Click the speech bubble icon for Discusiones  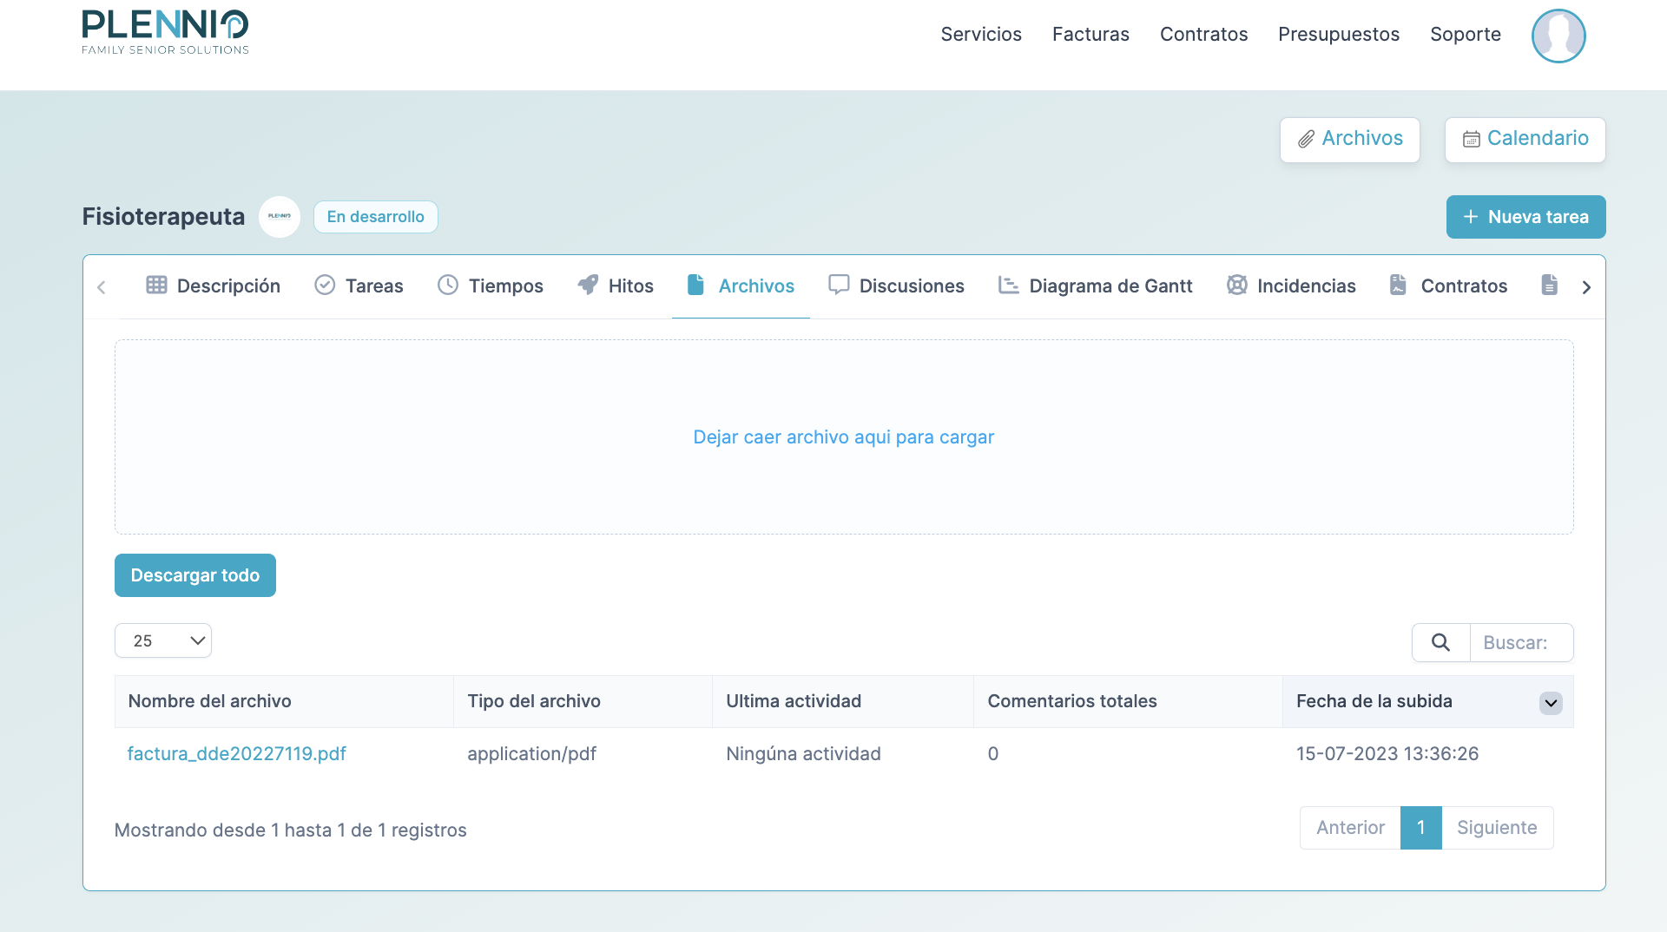(x=839, y=285)
